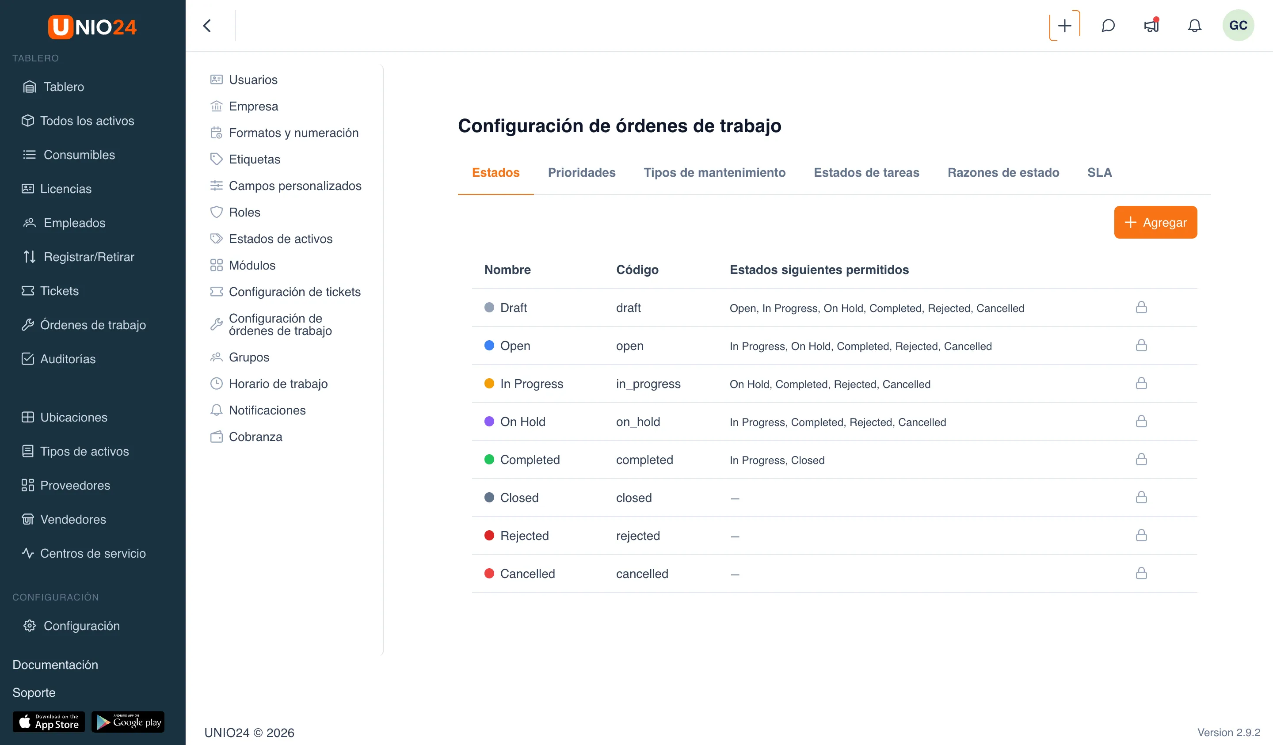Click the lock icon in the In Progress row
Viewport: 1273px width, 745px height.
(1141, 384)
